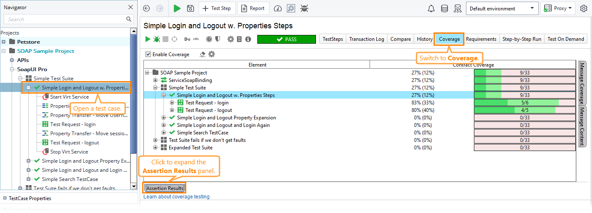Open Learn about coverage testing link
This screenshot has height=213, width=592.
[x=176, y=197]
